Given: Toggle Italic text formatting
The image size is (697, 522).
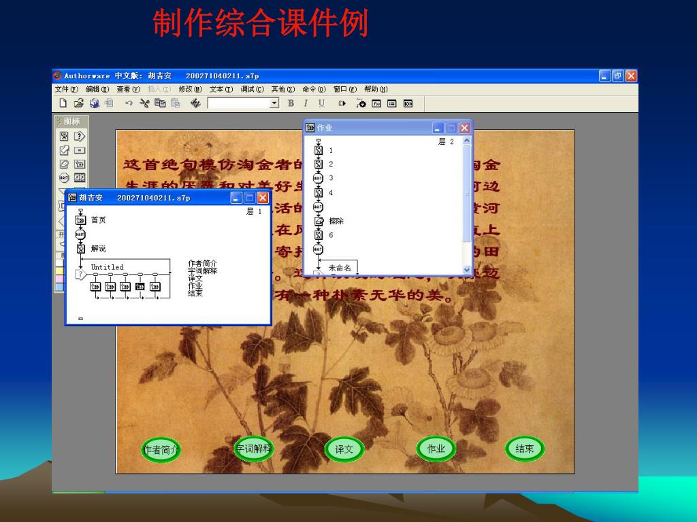Looking at the screenshot, I should pyautogui.click(x=306, y=103).
